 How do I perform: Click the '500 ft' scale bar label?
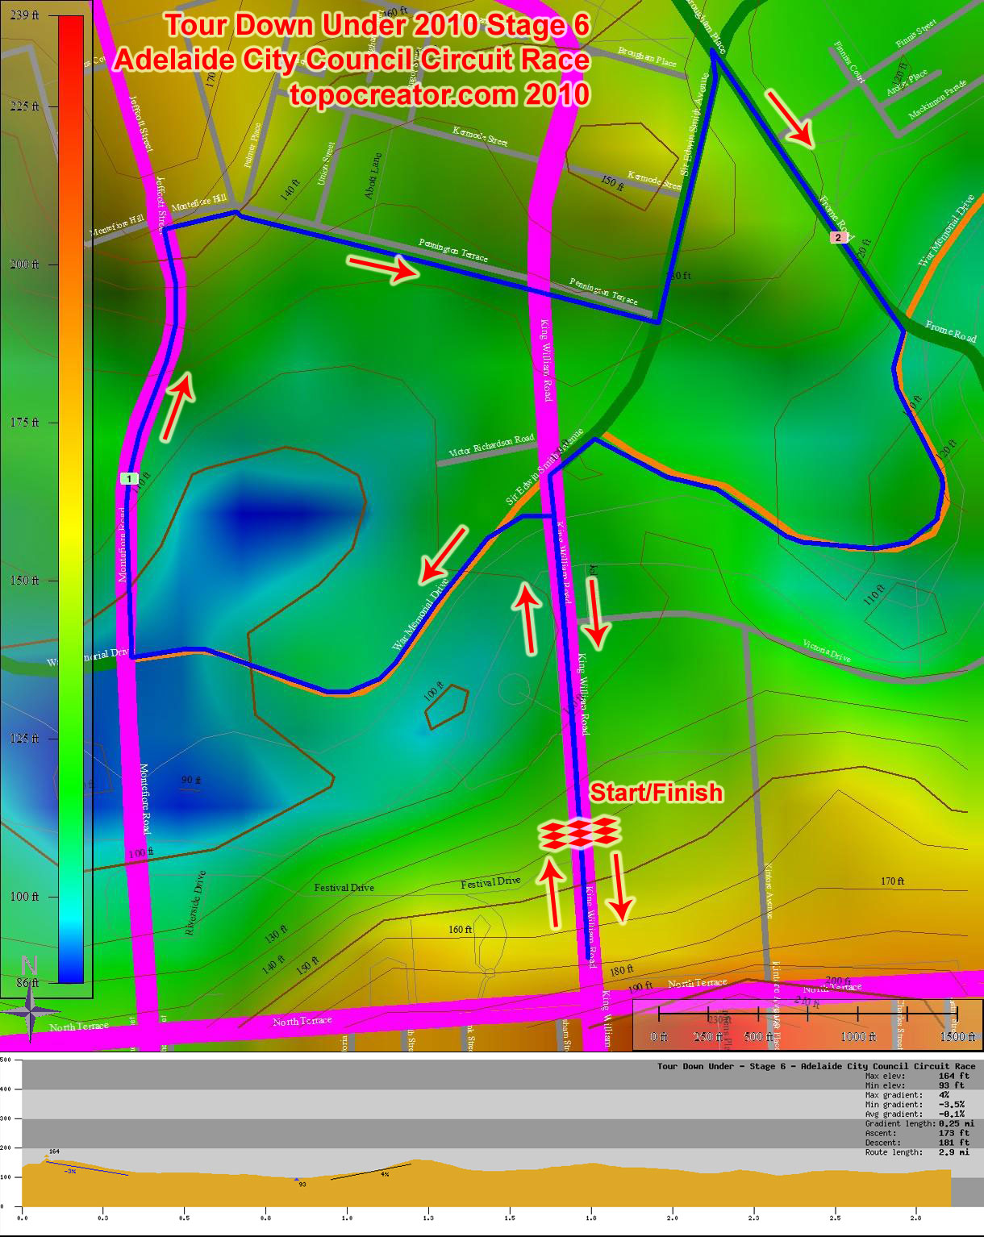pos(758,1037)
